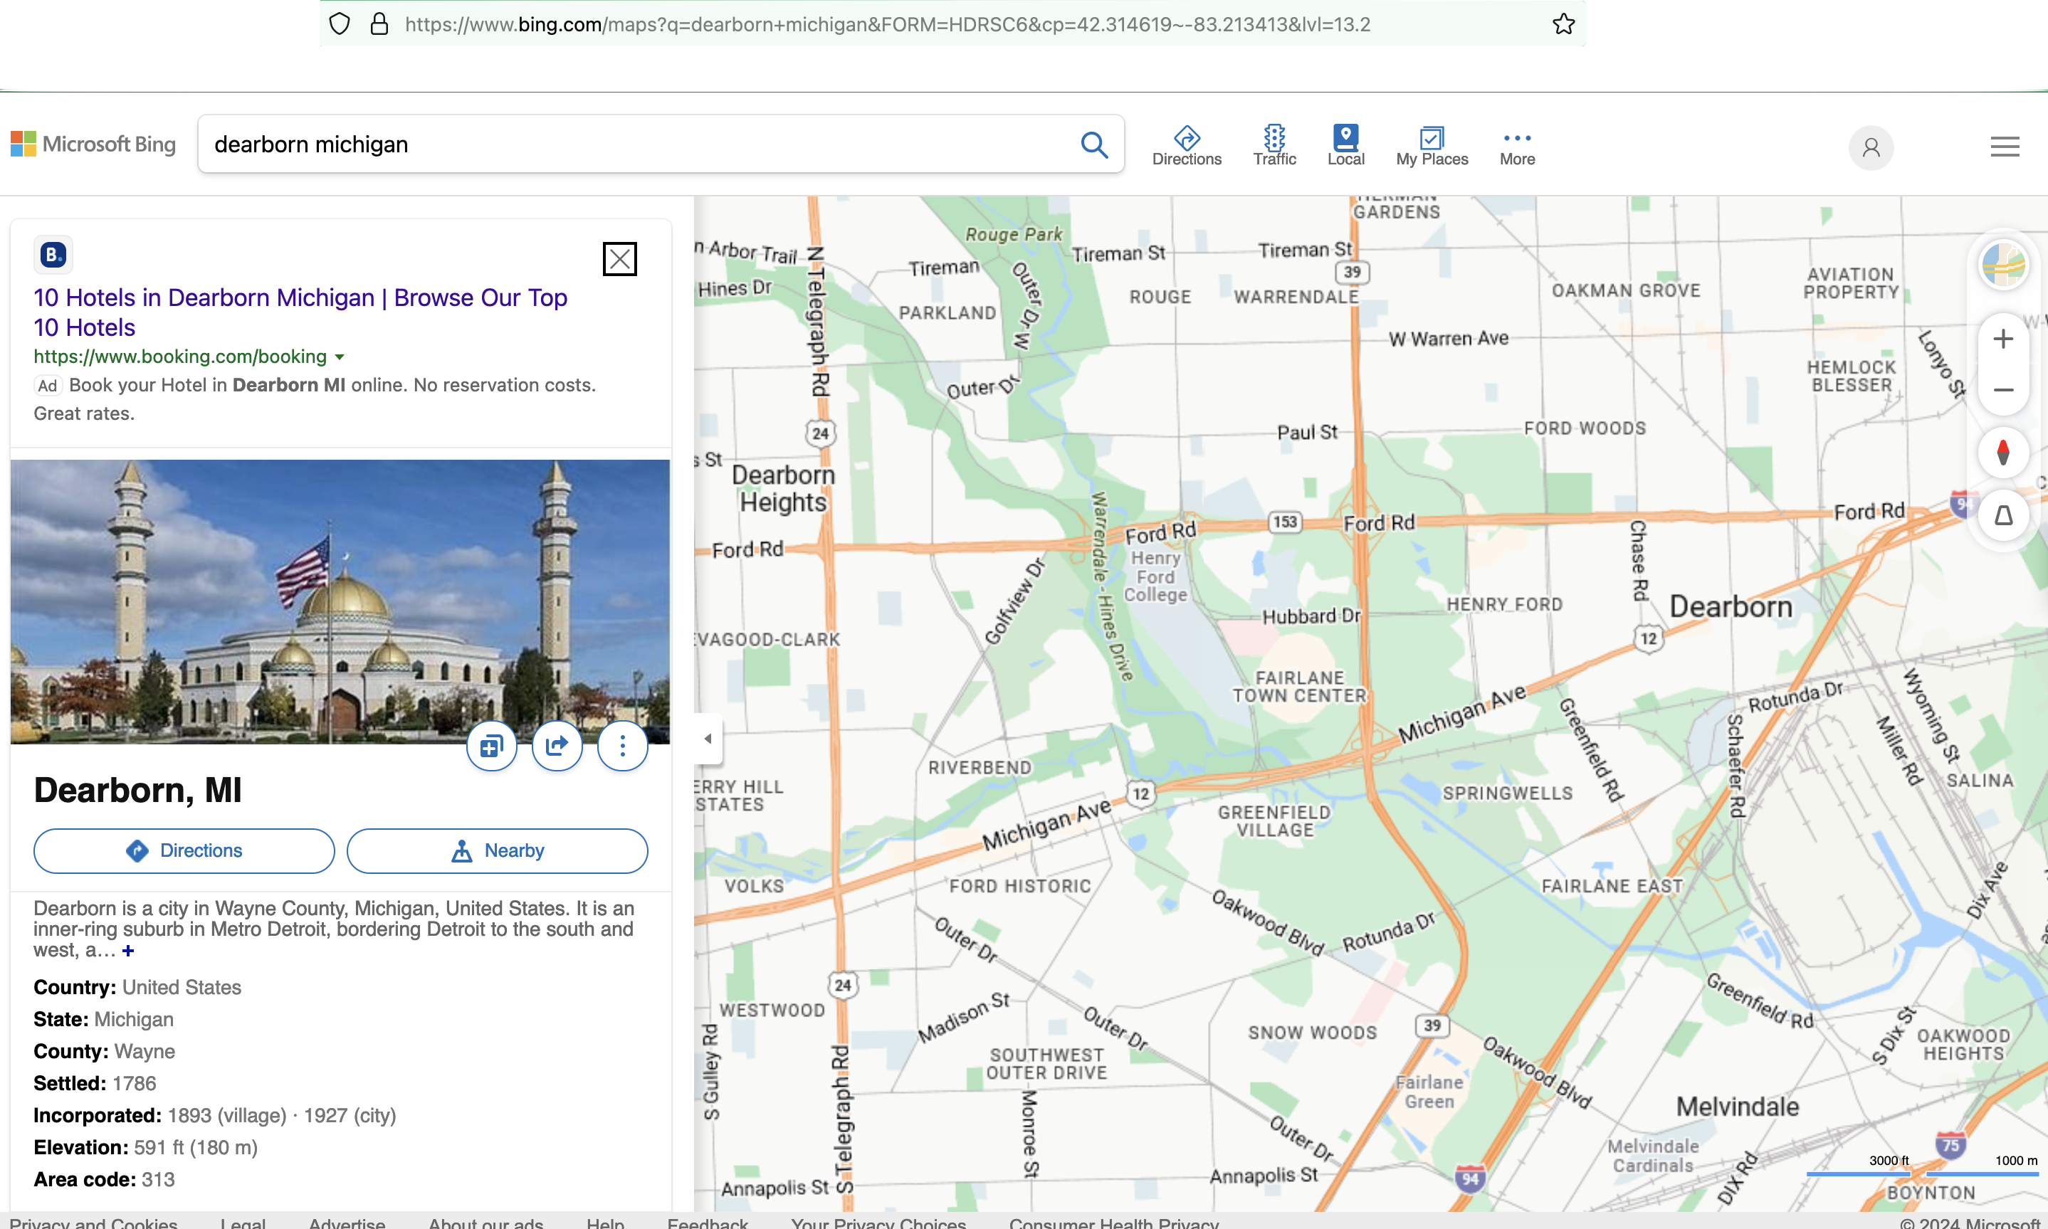The width and height of the screenshot is (2048, 1229).
Task: Zoom in on the map
Action: pos(2002,339)
